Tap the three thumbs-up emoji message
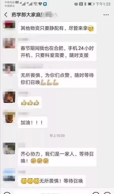Image resolution: width=114 pixels, height=194 pixels. pos(30,102)
